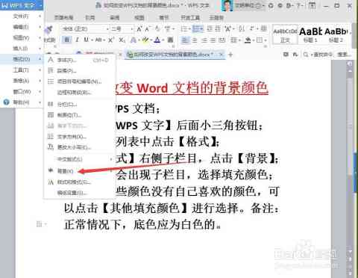This screenshot has width=358, height=278.
Task: Apply superscript X² formatting
Action: (111, 40)
